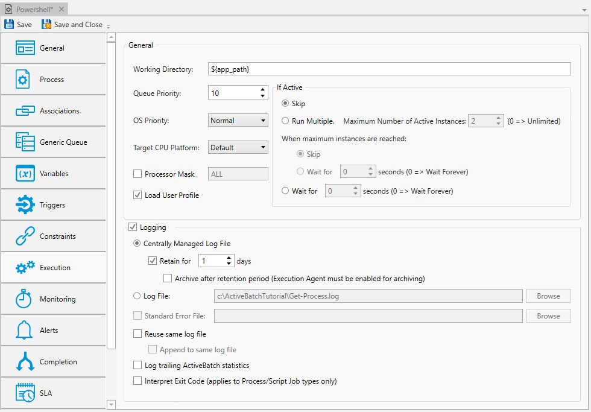Click the Working Directory input field
Image resolution: width=591 pixels, height=412 pixels.
(389, 69)
